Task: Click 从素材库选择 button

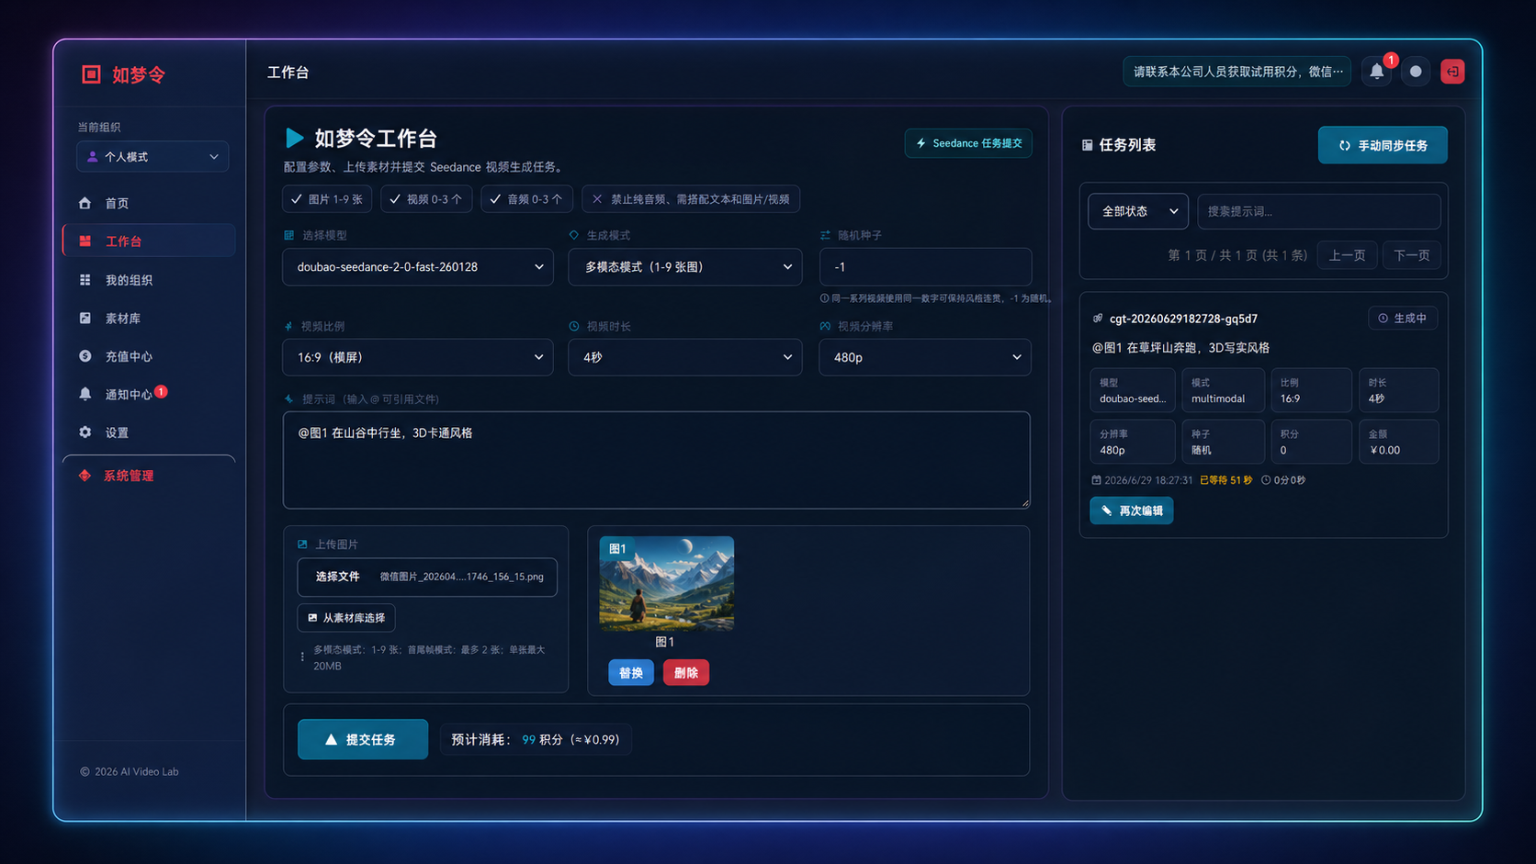Action: pyautogui.click(x=346, y=618)
